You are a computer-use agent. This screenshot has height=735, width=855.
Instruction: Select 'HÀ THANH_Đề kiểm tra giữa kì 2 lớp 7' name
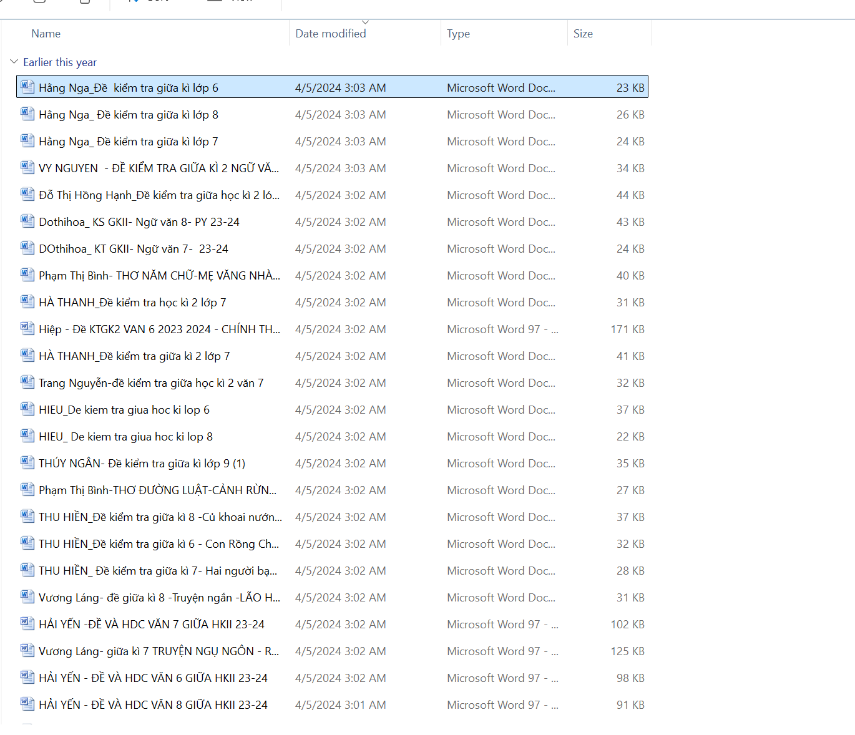pos(134,356)
